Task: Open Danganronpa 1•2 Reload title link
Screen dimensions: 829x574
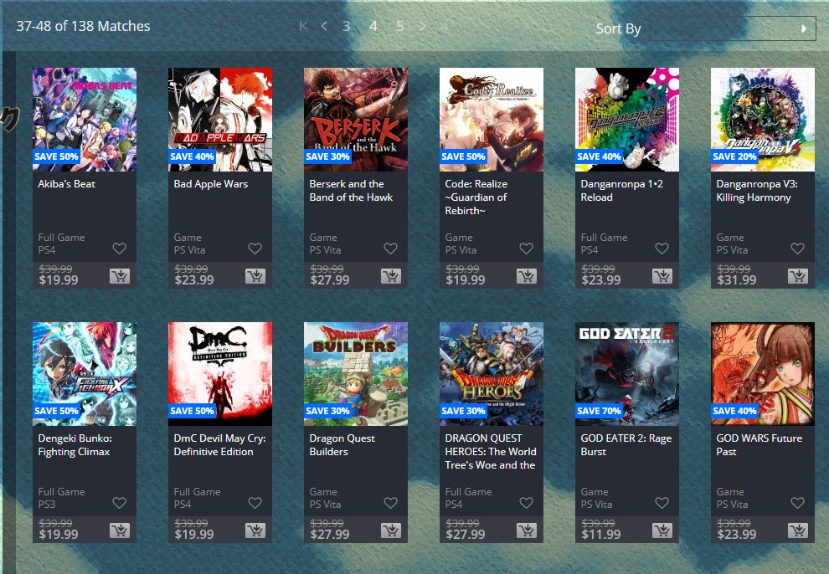Action: [621, 191]
